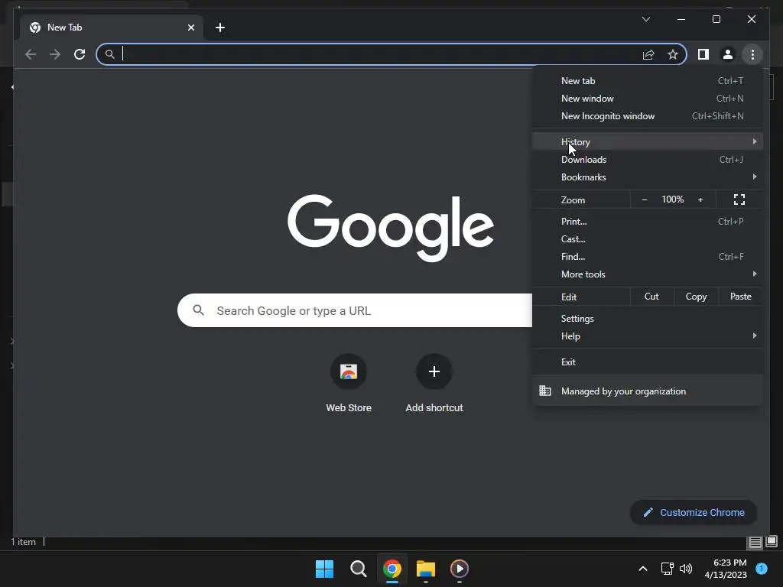Open a new tab with the plus icon
Screen dimensions: 783x587
220,28
